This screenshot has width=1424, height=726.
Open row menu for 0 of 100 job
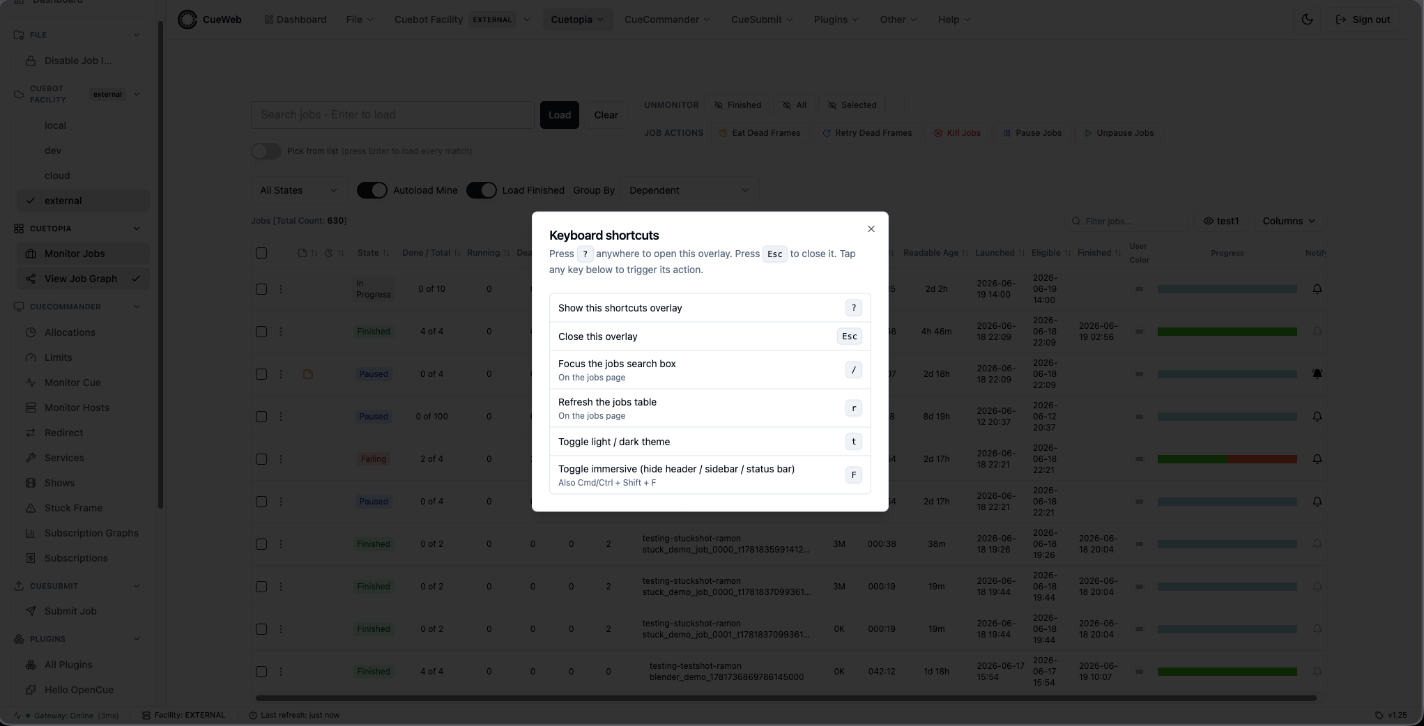click(x=281, y=417)
